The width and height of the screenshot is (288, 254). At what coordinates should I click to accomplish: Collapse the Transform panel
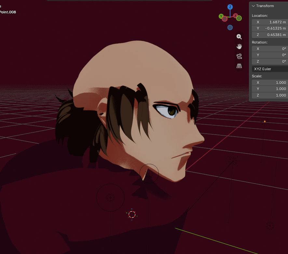click(253, 6)
